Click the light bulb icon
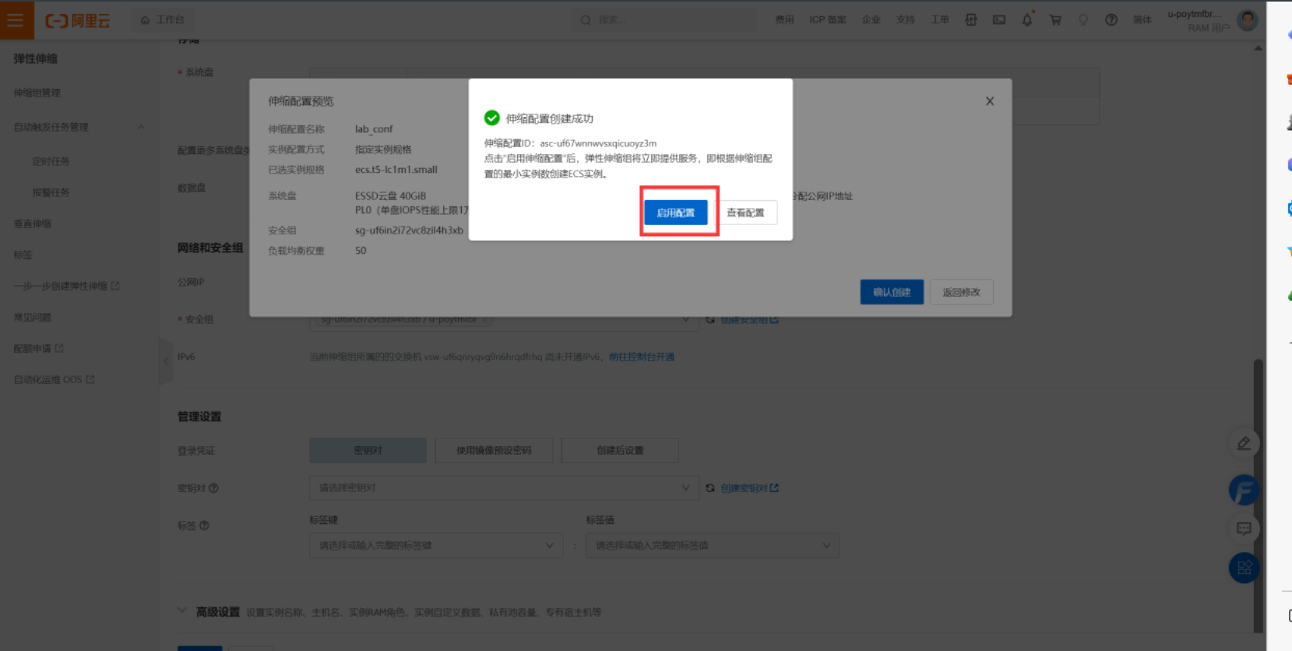Screen dimensions: 1292x651 point(1083,19)
